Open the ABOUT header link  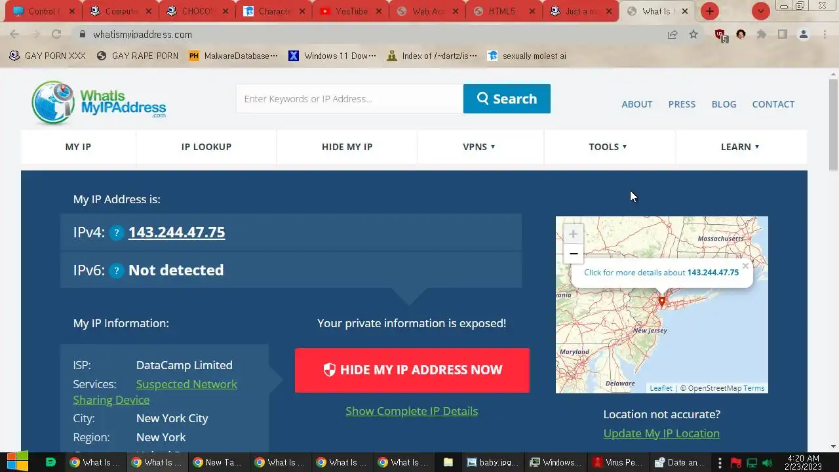[636, 104]
